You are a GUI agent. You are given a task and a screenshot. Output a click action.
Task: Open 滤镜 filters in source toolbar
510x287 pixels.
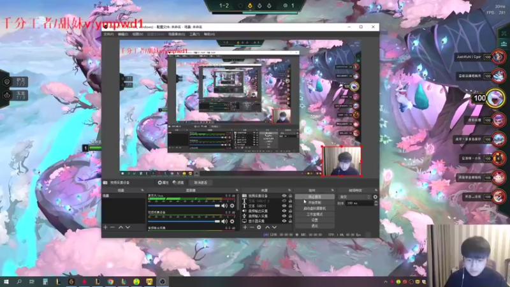178,182
